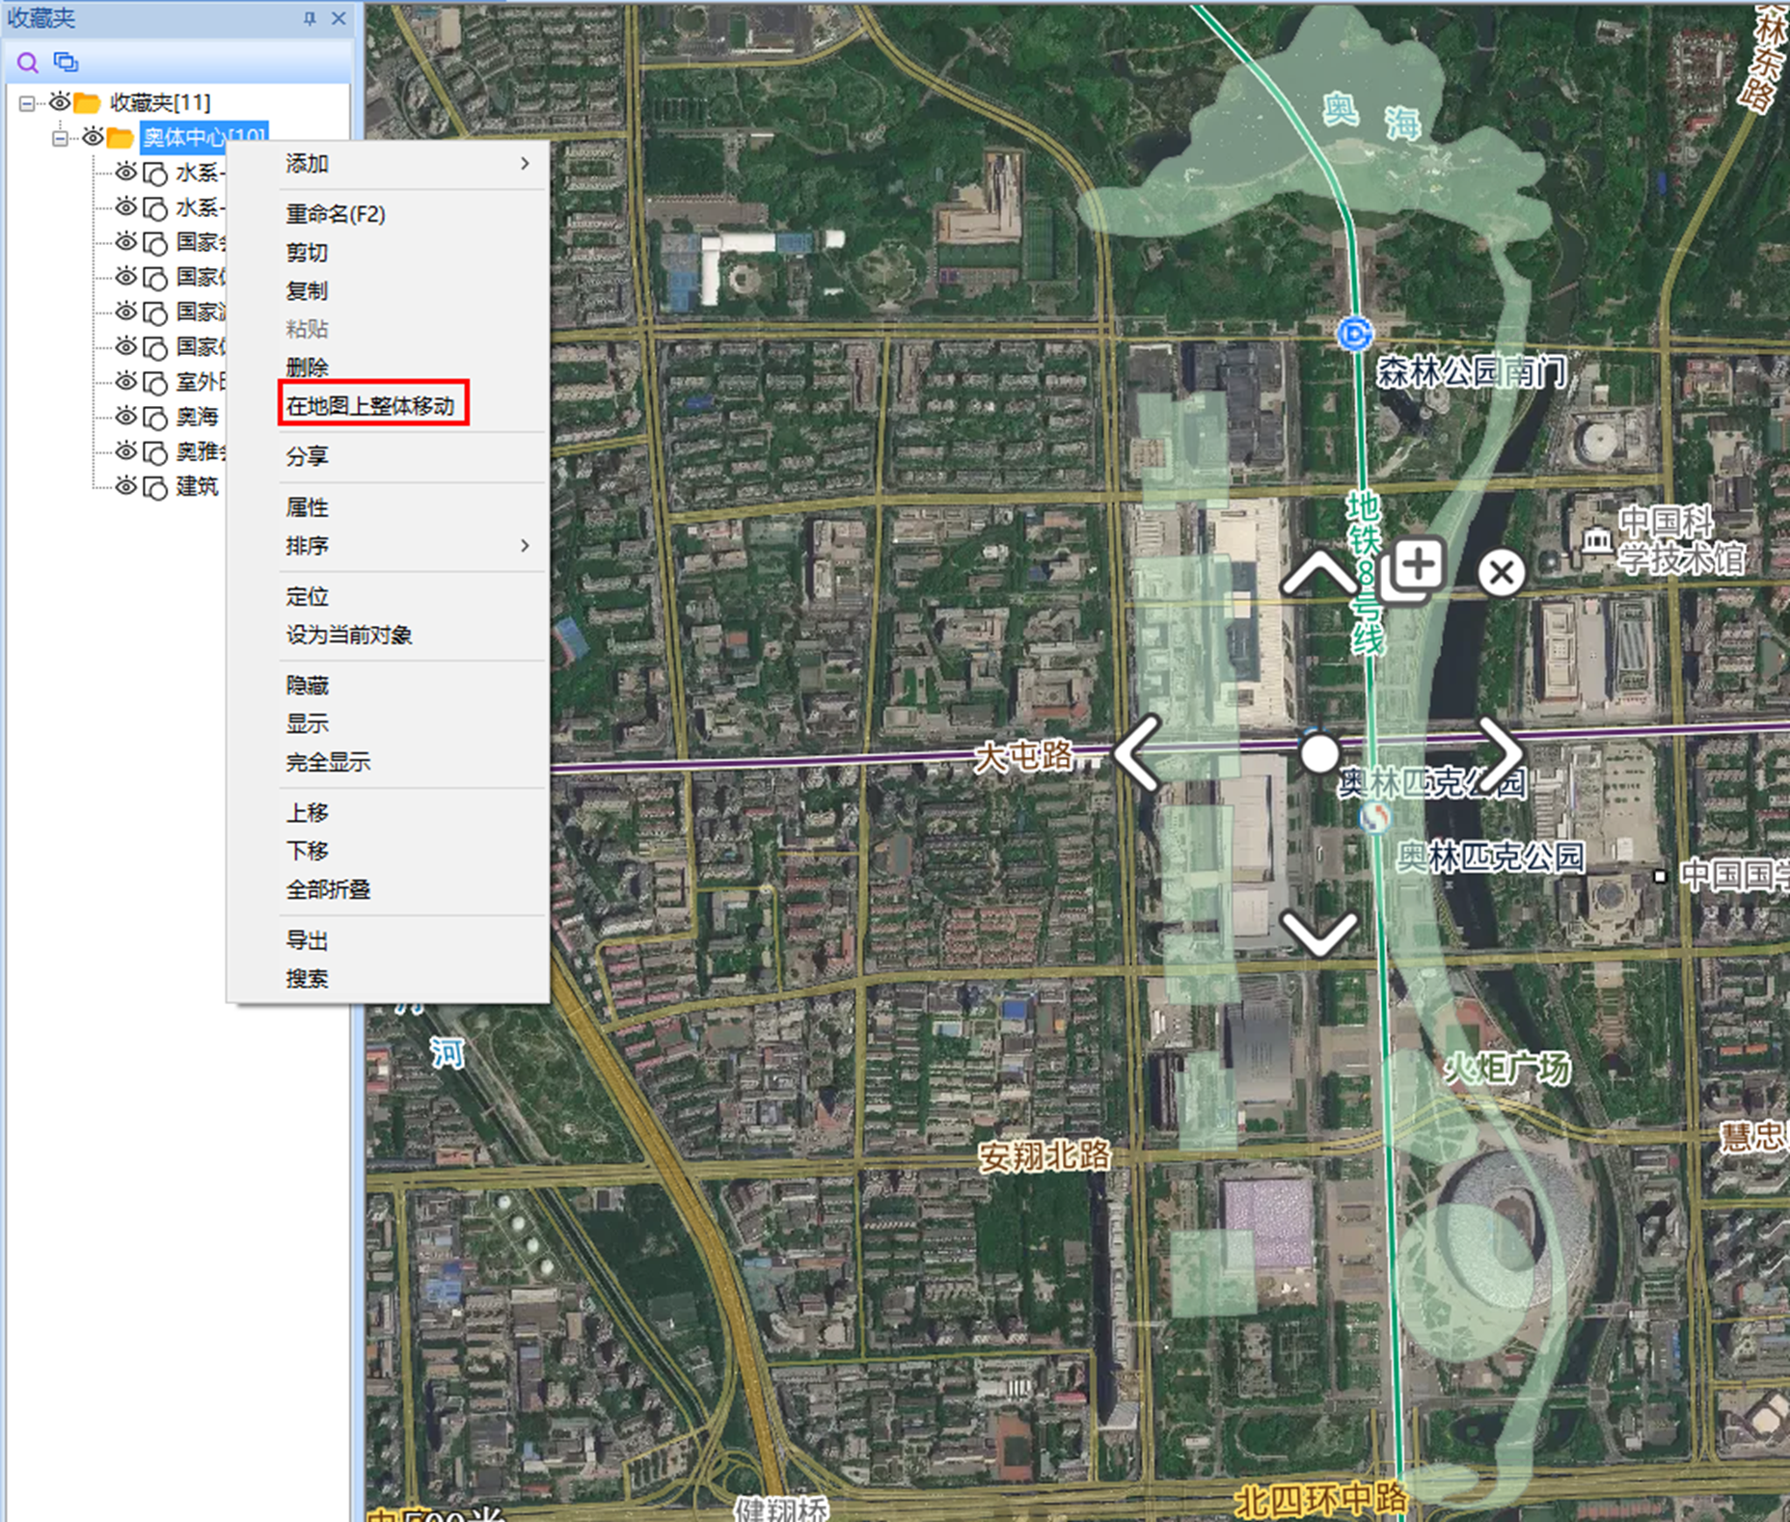Click 导出 in the context menu

pos(307,940)
